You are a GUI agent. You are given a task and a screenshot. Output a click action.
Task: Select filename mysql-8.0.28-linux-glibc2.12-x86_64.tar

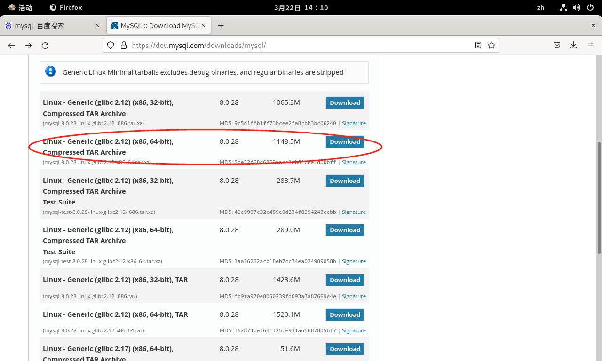click(x=94, y=330)
